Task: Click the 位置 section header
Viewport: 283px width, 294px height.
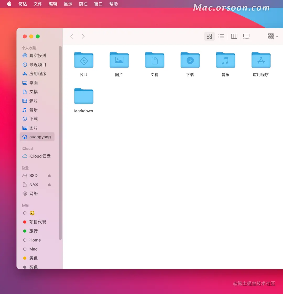Action: coord(25,168)
